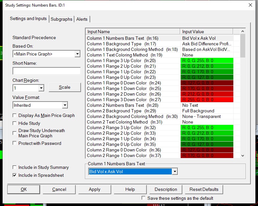Select Column 2 Range 3 Up Color swatch
This screenshot has height=206, width=258.
click(x=207, y=127)
